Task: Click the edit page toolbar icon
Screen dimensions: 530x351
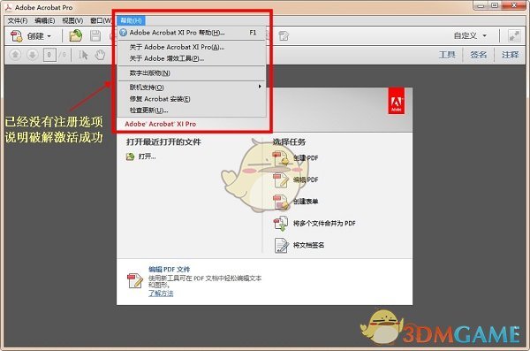Action: pos(284,36)
